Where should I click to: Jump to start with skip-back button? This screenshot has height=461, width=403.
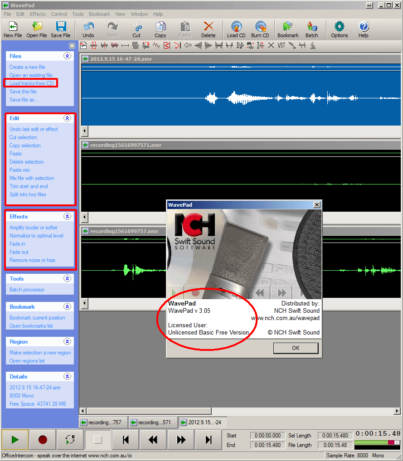pyautogui.click(x=126, y=440)
